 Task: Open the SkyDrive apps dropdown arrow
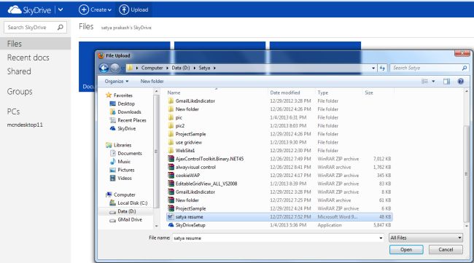61,9
